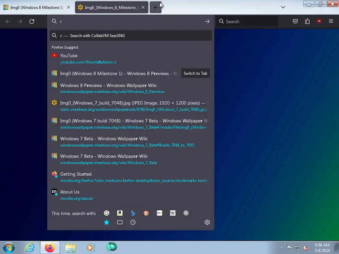Screen dimensions: 339x254
Task: Search this time with the gray SearXNG icon
Action: tap(186, 213)
